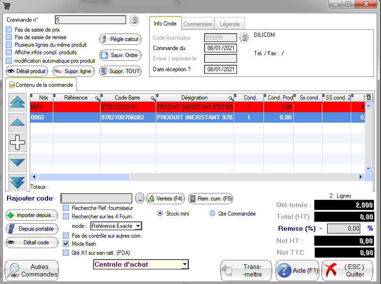The width and height of the screenshot is (381, 284).
Task: Click the Suppr. TOUT button
Action: click(x=120, y=71)
